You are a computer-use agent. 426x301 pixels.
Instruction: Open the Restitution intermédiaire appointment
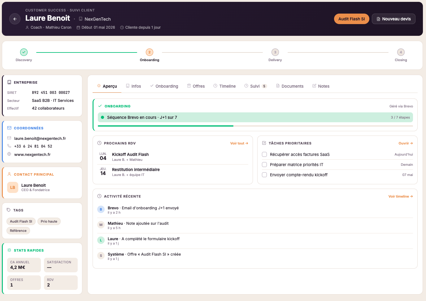click(173, 172)
